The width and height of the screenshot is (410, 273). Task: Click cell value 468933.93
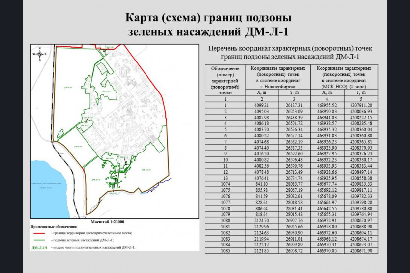[327, 166]
